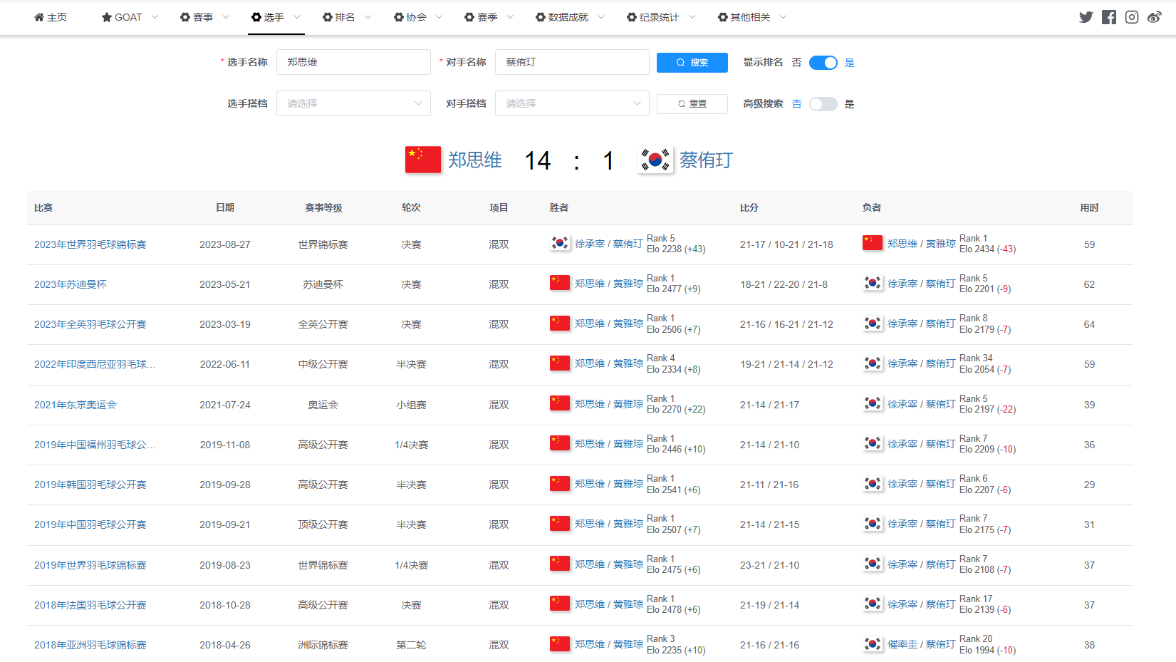Click the Korea flag next to 蔡侑玎 in the header
1176x662 pixels.
[x=655, y=160]
